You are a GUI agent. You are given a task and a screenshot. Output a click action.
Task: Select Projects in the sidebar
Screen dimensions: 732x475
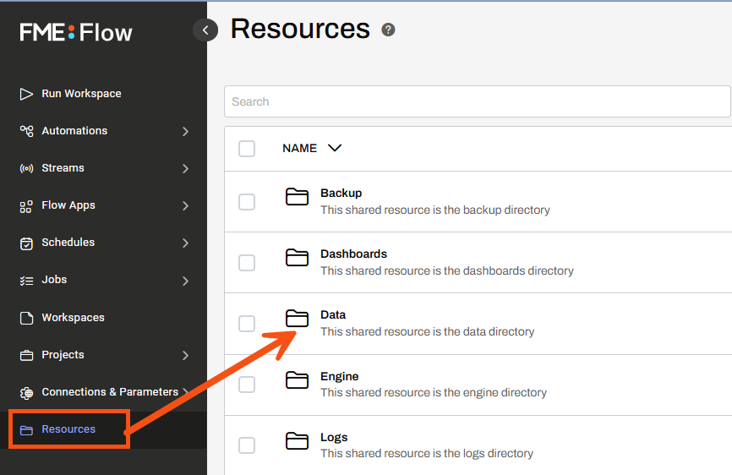(63, 355)
